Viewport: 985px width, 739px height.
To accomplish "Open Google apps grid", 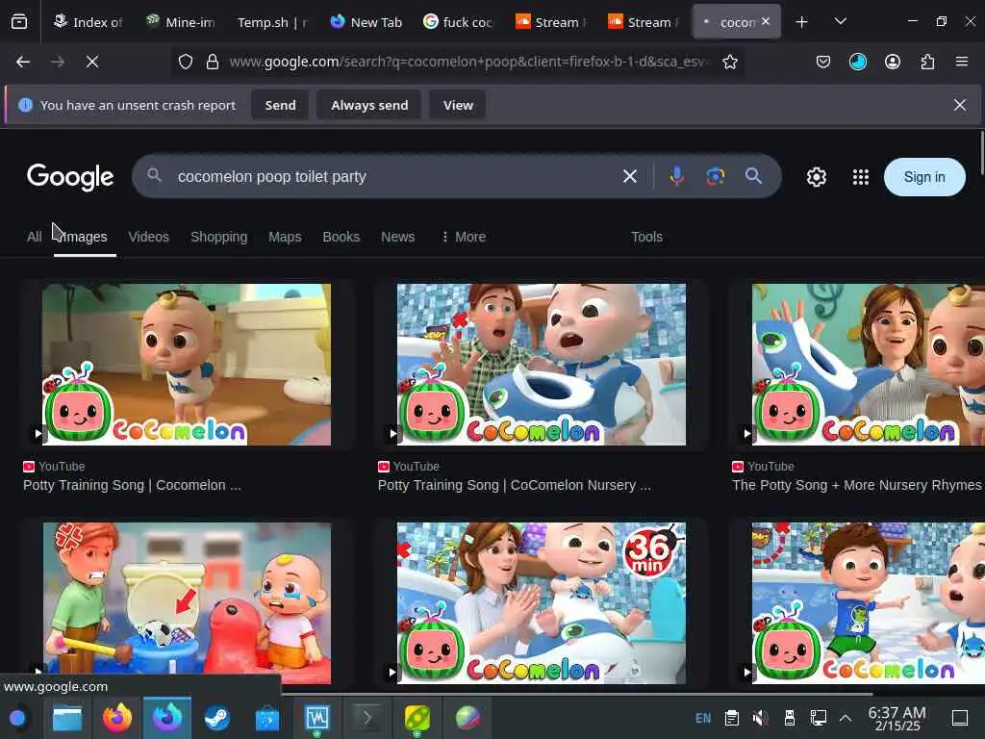I will pyautogui.click(x=861, y=177).
